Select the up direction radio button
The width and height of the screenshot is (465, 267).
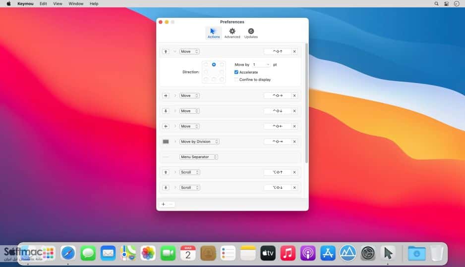(214, 64)
